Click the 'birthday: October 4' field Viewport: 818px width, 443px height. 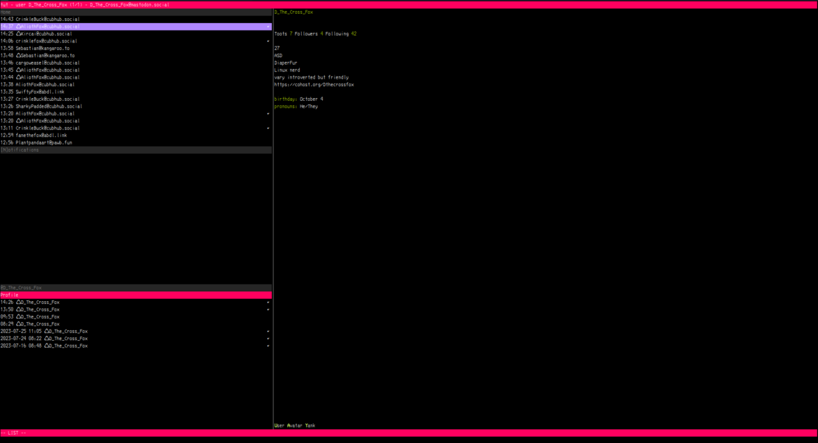point(299,99)
